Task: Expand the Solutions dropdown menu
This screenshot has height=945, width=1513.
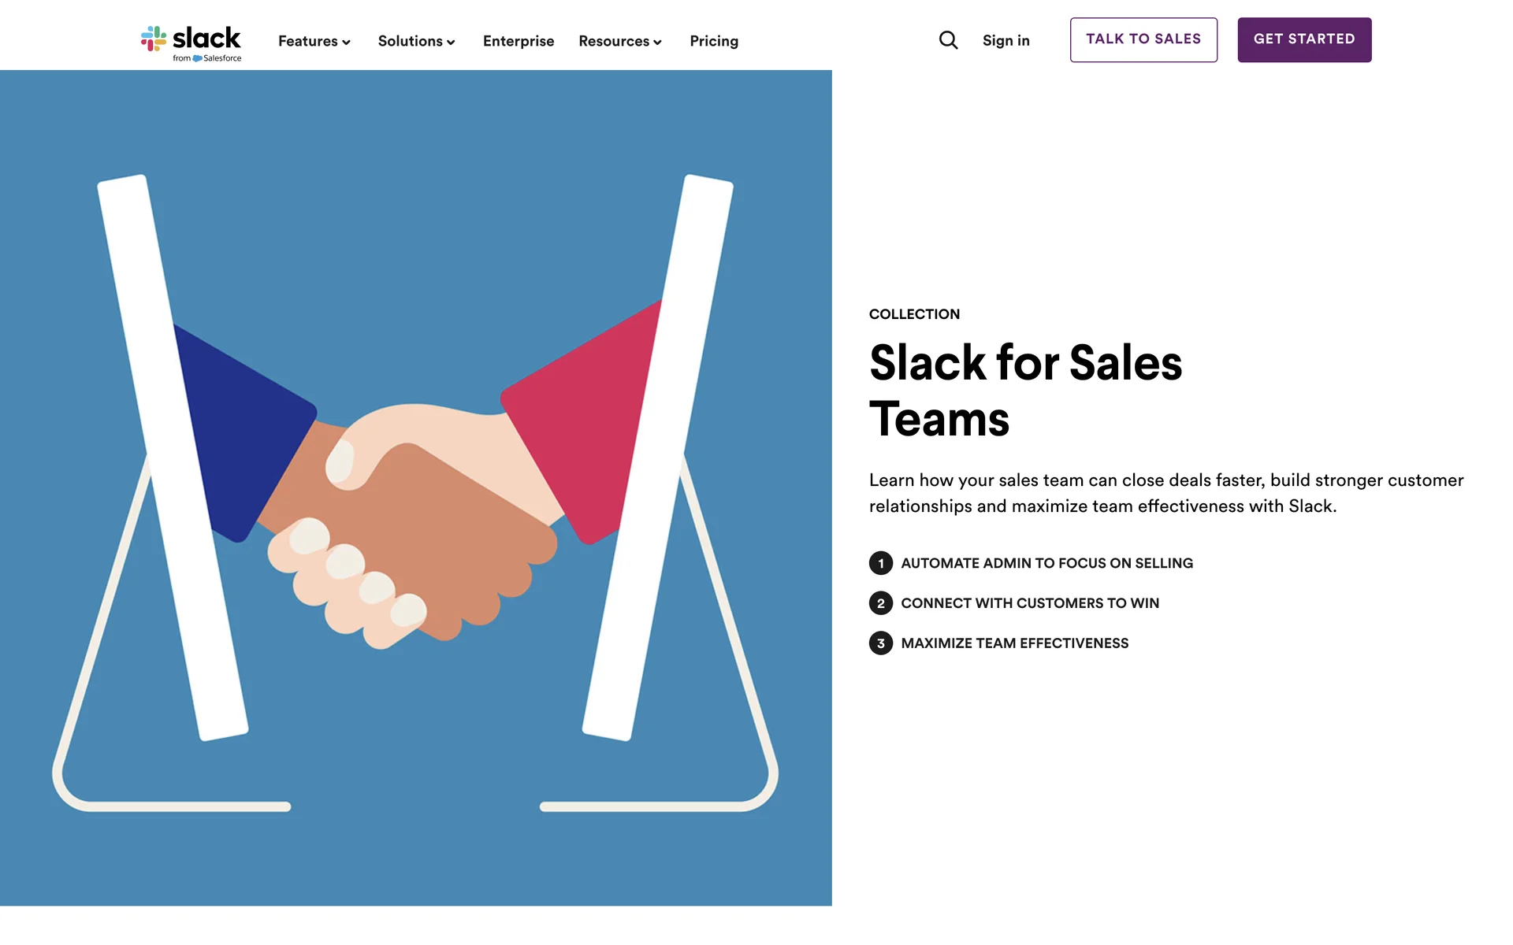Action: [416, 41]
